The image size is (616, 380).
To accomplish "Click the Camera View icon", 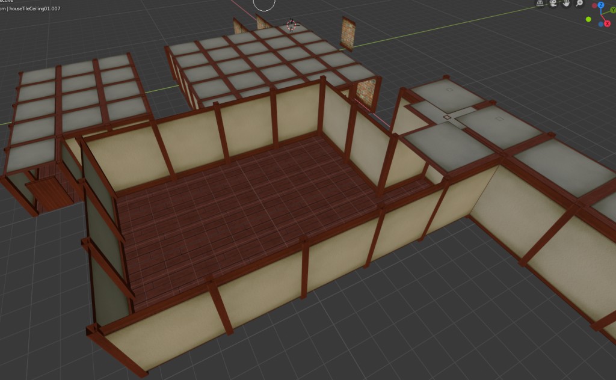I will click(x=552, y=2).
